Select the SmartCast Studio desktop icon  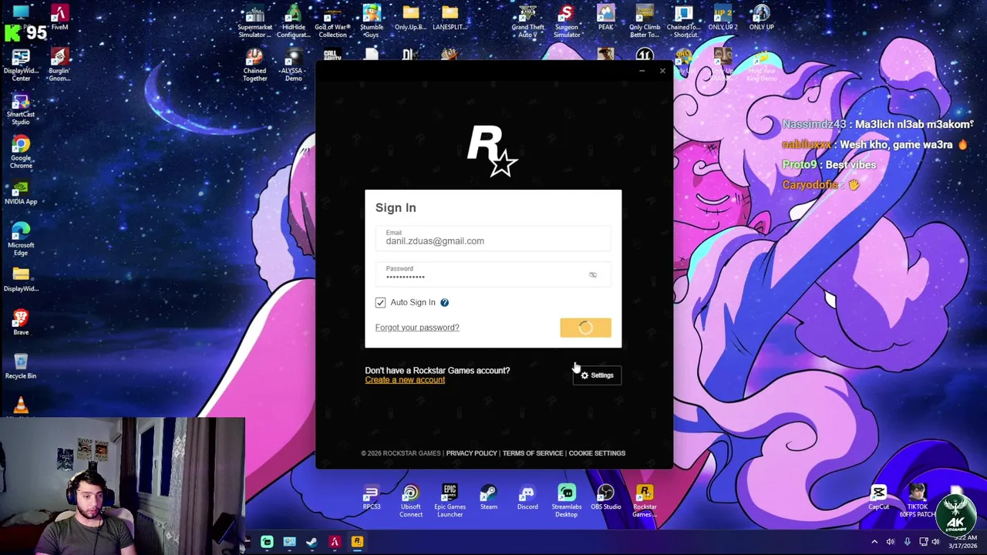click(x=21, y=109)
